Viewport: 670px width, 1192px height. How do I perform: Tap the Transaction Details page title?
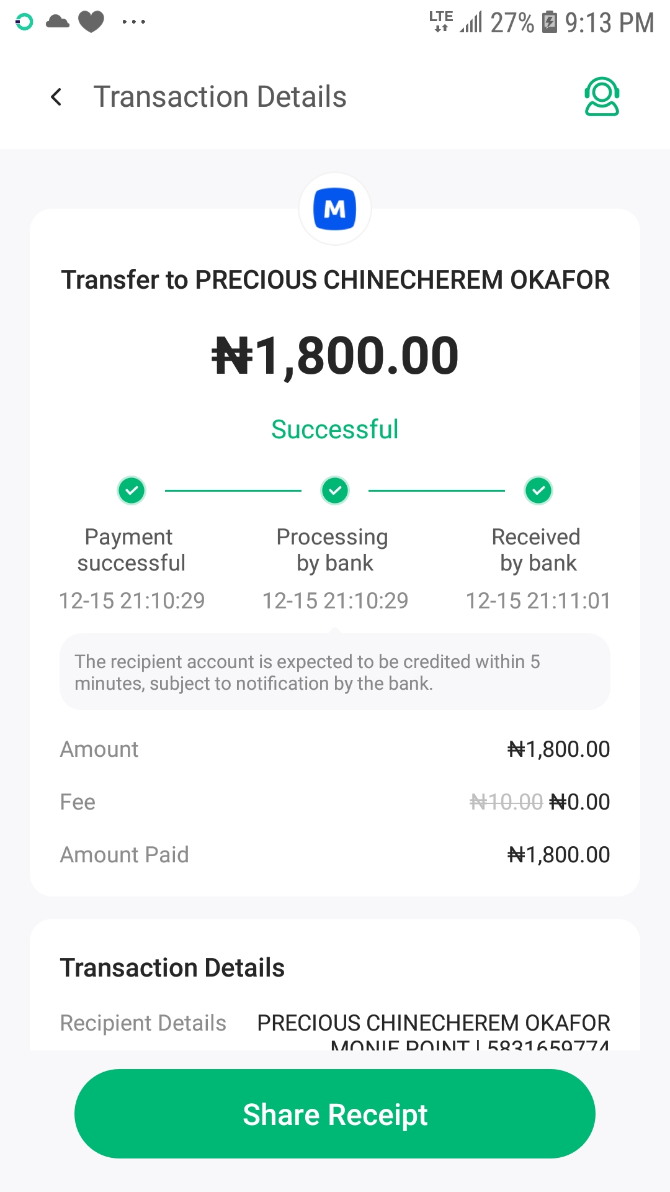(220, 97)
